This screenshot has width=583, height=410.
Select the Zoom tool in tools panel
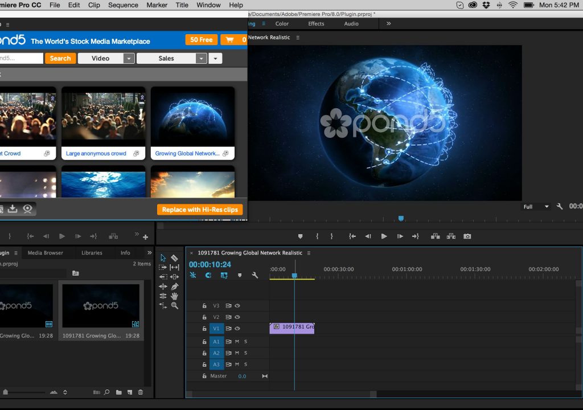[174, 306]
